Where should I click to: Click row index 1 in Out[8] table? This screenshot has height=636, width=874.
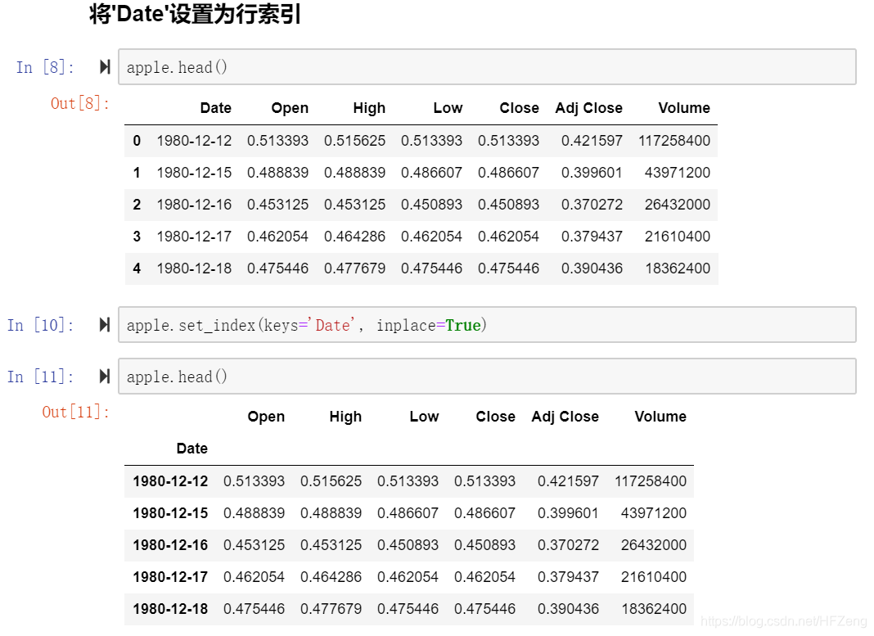click(x=137, y=173)
